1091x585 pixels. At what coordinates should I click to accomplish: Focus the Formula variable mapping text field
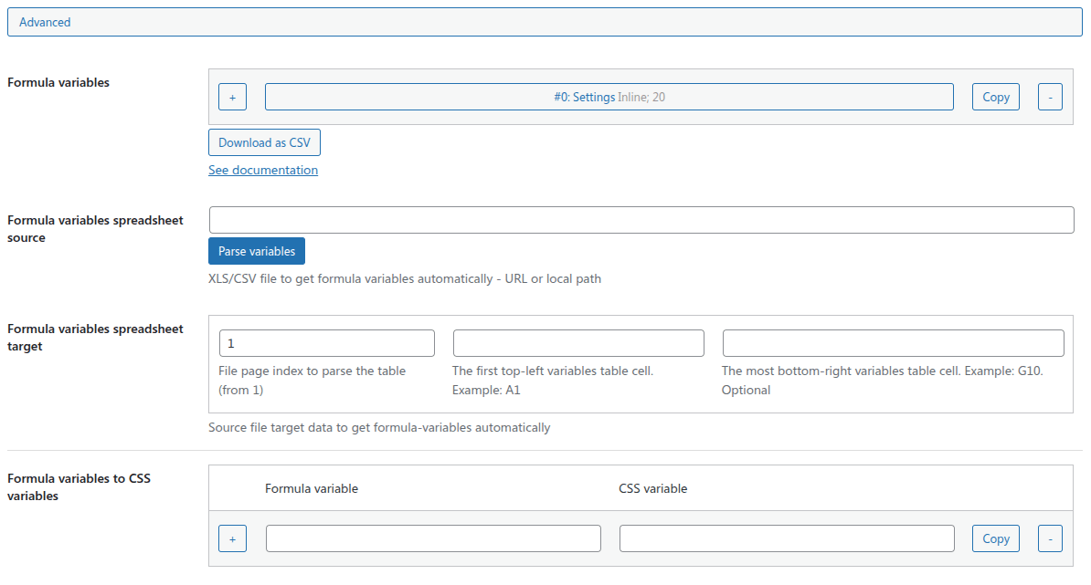tap(433, 538)
